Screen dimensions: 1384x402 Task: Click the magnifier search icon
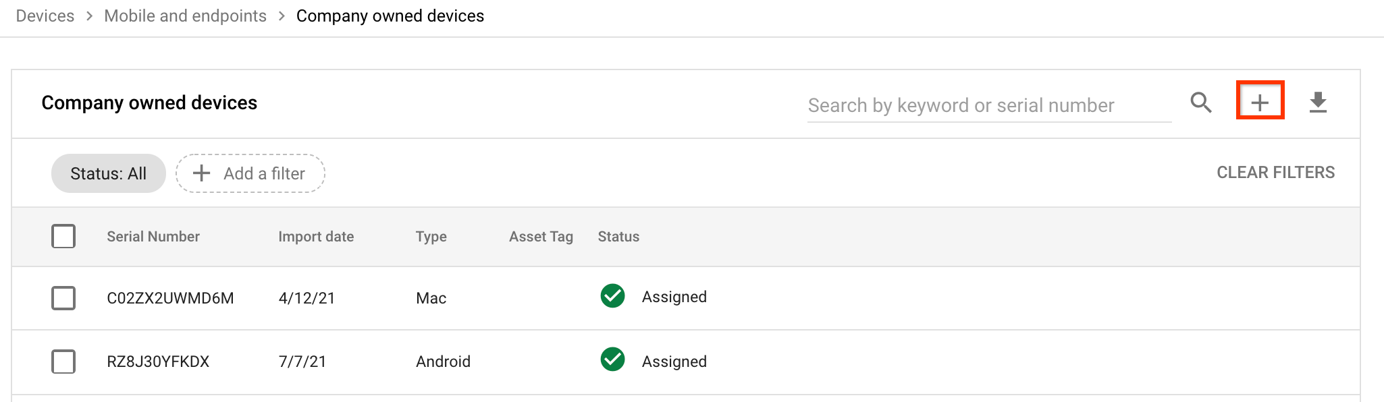[x=1201, y=103]
